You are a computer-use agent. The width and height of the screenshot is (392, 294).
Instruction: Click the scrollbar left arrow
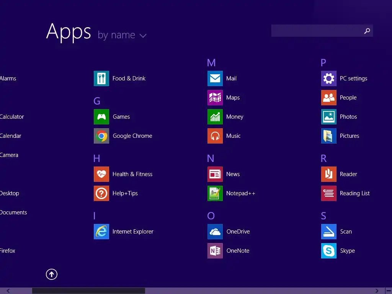click(8, 291)
